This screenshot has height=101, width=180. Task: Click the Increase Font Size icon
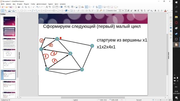tap(128, 11)
